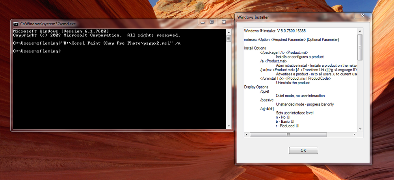Image resolution: width=394 pixels, height=180 pixels.
Task: Click the 'Administrative install' description line
Action: tap(317, 66)
